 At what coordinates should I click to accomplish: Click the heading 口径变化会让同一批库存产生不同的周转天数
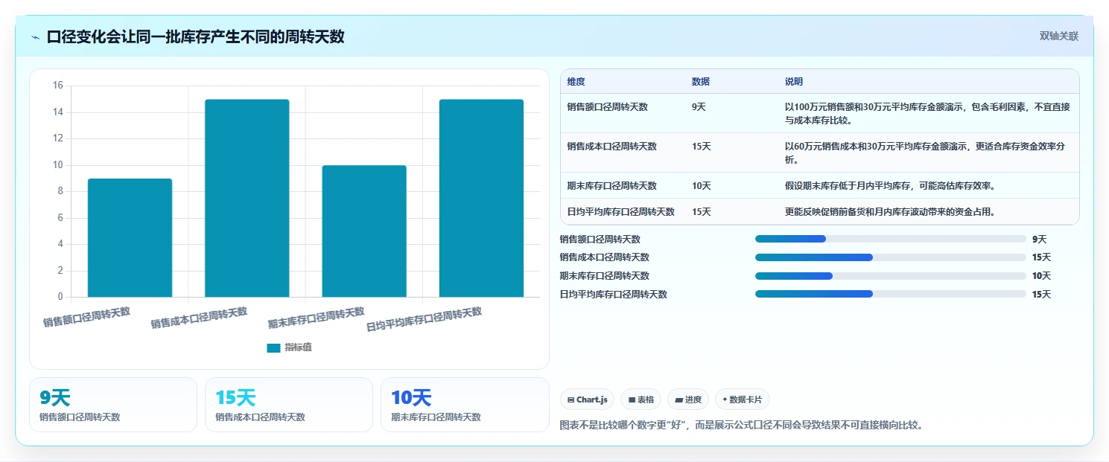point(195,36)
